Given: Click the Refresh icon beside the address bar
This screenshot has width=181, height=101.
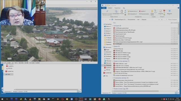Looking at the screenshot, I should pyautogui.click(x=162, y=20).
